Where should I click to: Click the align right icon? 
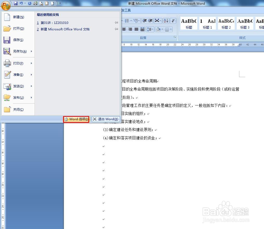tap(130, 29)
